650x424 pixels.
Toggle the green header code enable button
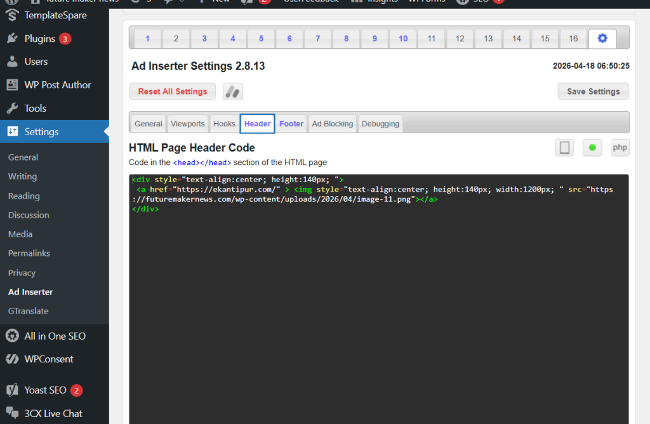(x=592, y=148)
